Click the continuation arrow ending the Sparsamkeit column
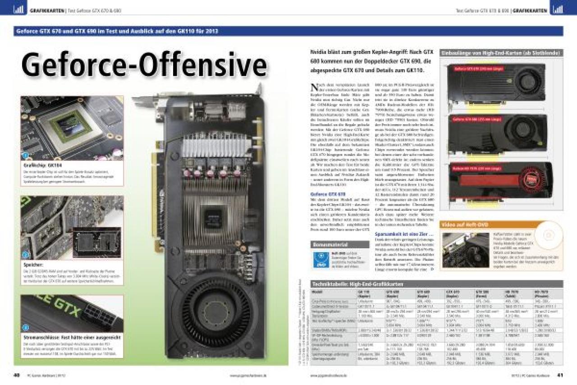 pyautogui.click(x=433, y=269)
